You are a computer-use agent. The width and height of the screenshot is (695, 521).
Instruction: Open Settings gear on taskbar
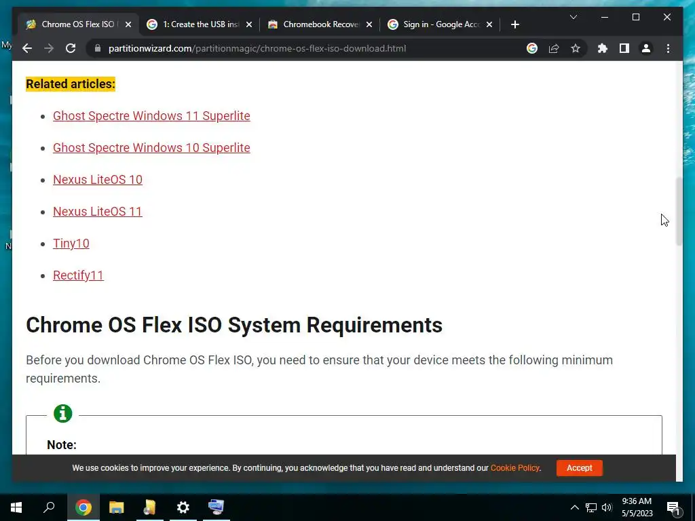tap(183, 507)
